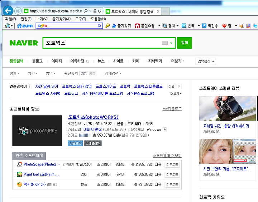Click the padlock security icon in address bar
The image size is (258, 202).
click(x=95, y=11)
